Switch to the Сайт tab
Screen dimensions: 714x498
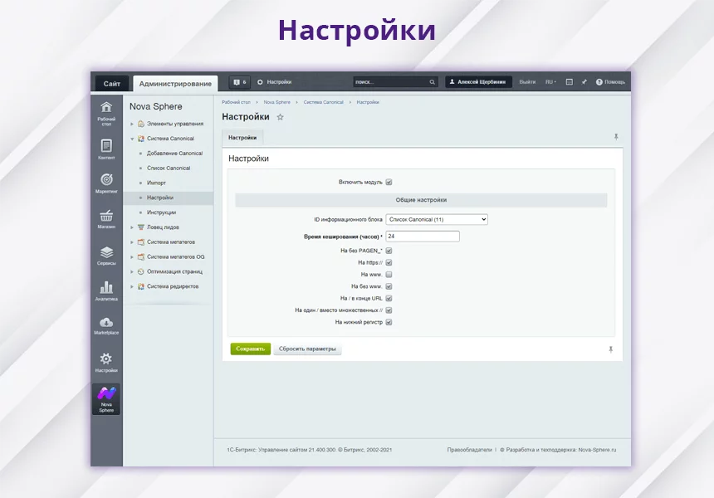point(111,84)
